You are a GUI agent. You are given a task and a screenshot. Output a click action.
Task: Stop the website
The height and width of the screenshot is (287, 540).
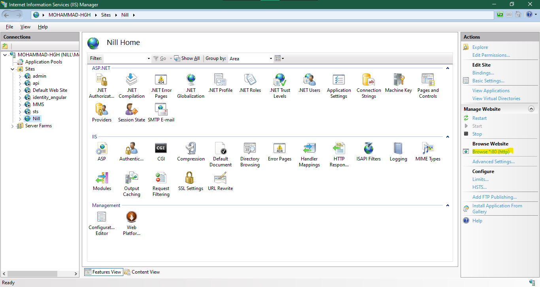(x=477, y=134)
